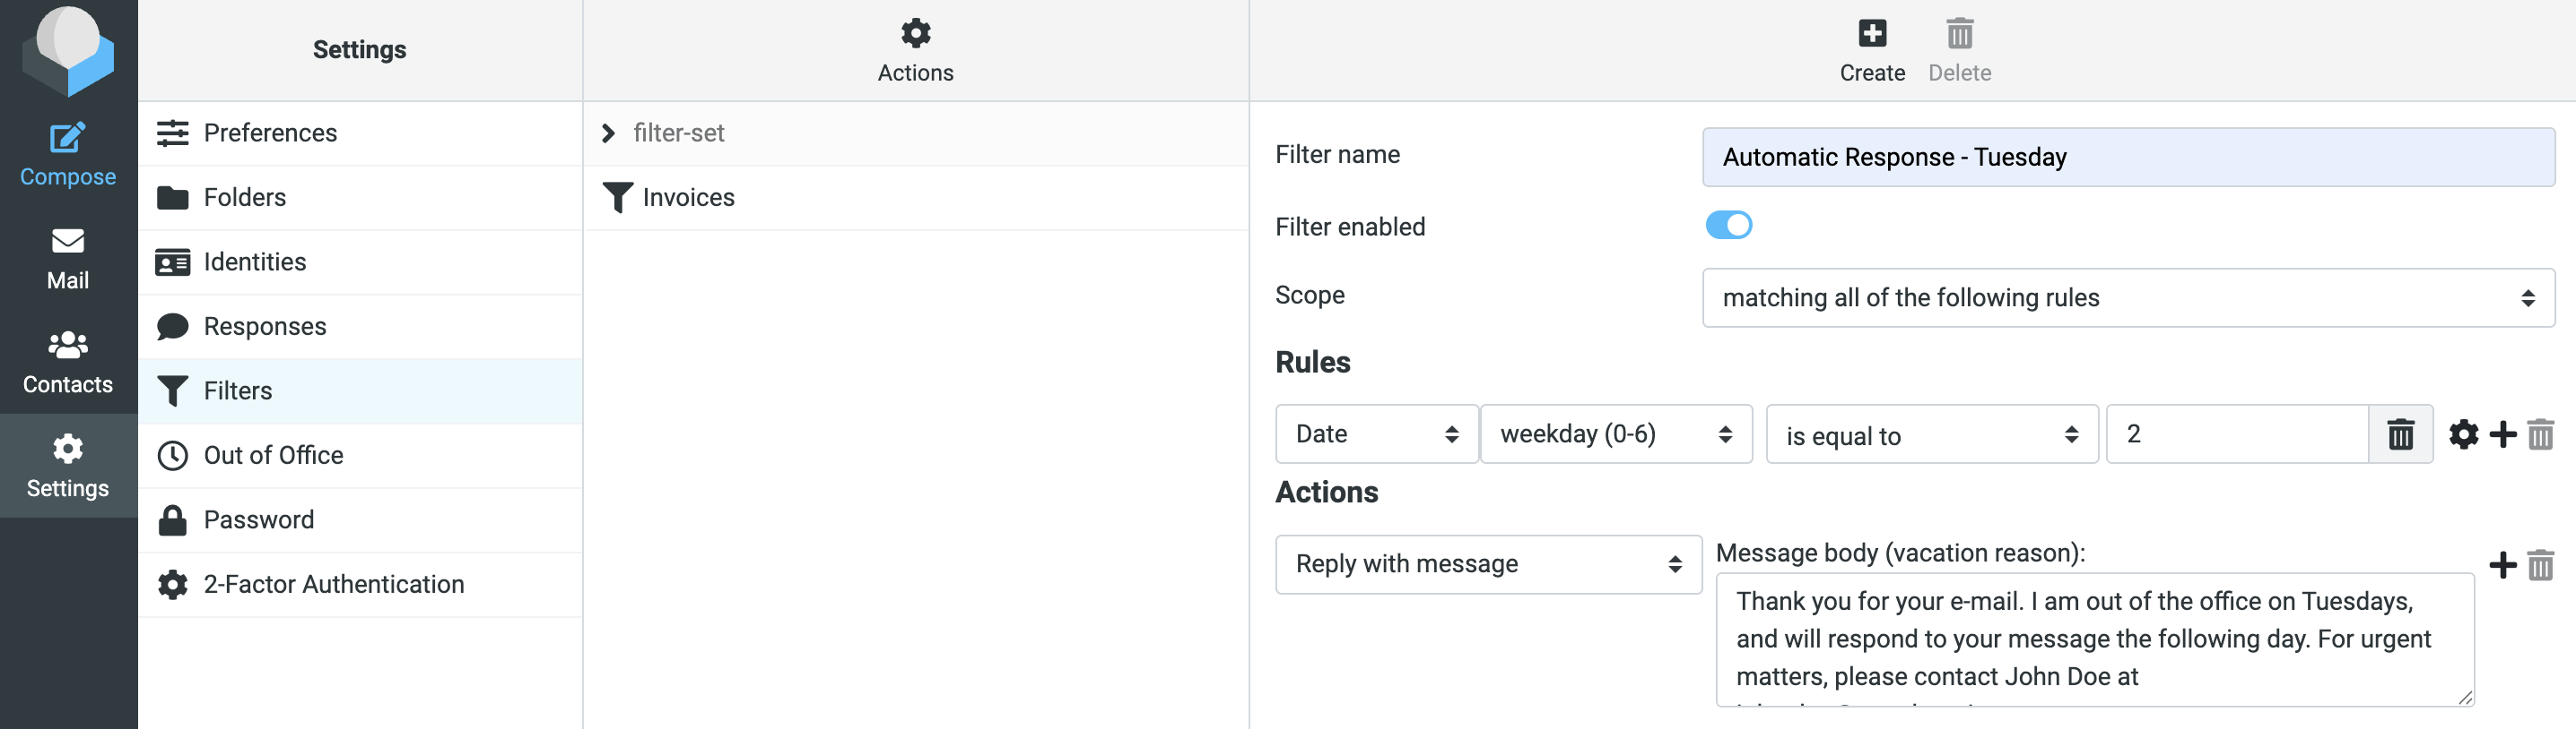
Task: Add another action with plus icon
Action: [x=2503, y=565]
